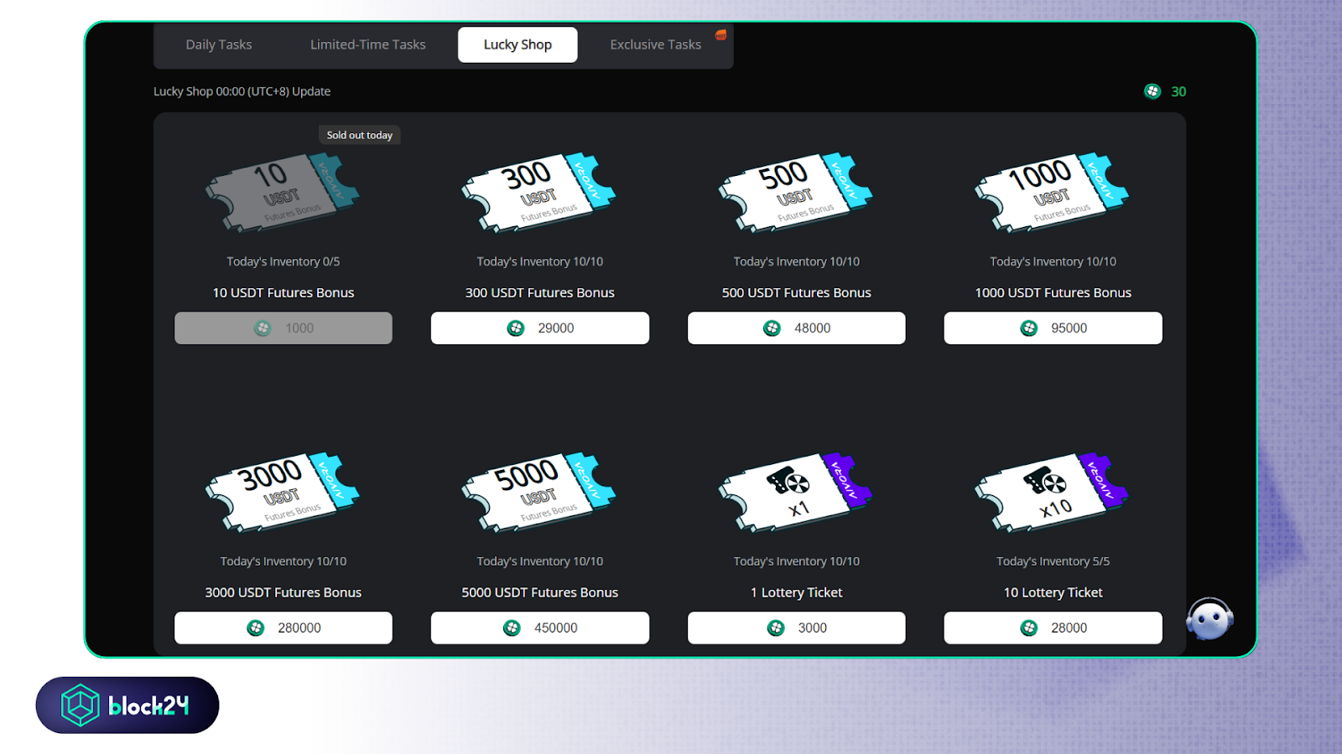Image resolution: width=1342 pixels, height=754 pixels.
Task: Open the Daily Tasks tab
Action: tap(219, 44)
